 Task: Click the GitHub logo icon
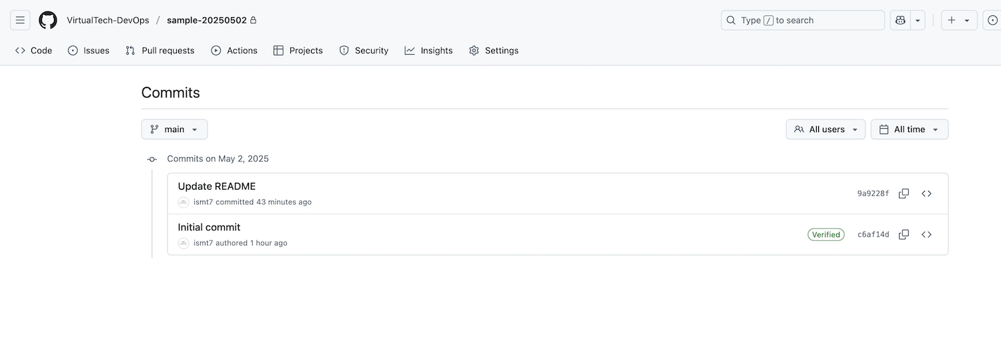coord(48,20)
